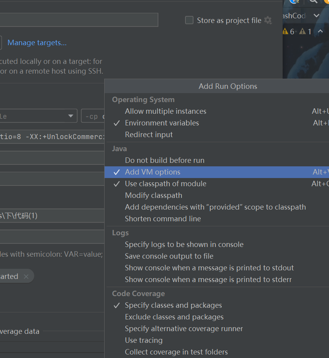
Task: Click the gear icon beside Store as project file
Action: [x=268, y=20]
